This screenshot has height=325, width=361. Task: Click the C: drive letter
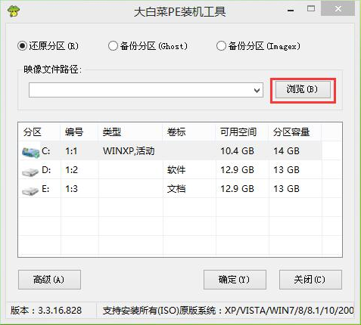coord(46,151)
